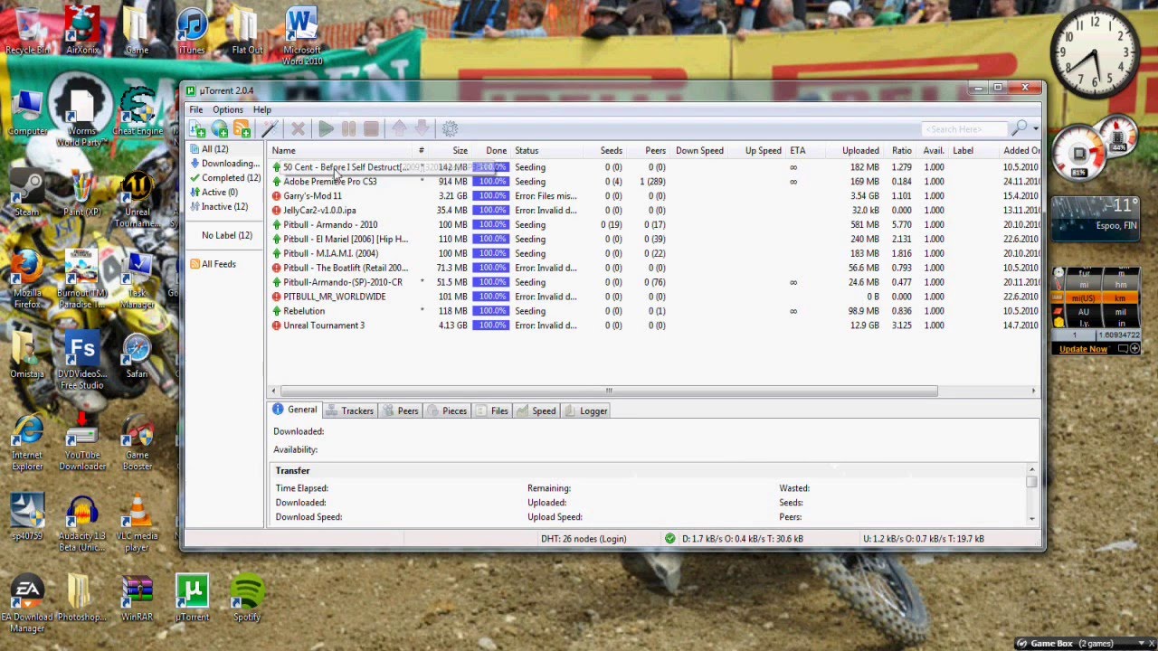Sort by the Ratio column header
The image size is (1158, 651).
(901, 151)
